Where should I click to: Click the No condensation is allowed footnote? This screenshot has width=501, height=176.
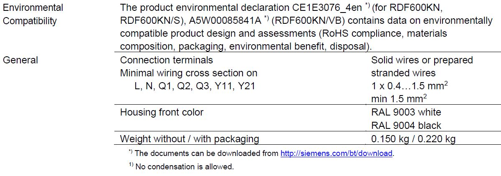coord(181,166)
